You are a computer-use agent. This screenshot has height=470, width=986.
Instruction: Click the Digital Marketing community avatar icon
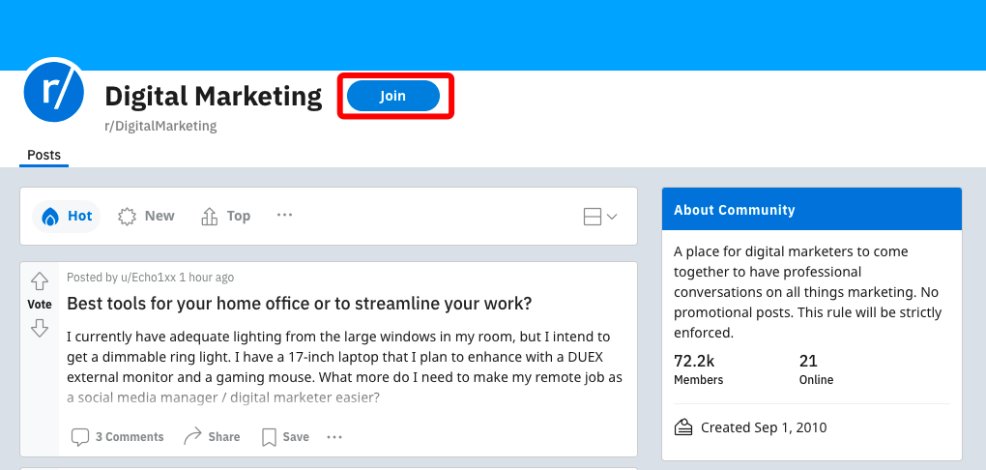tap(54, 90)
